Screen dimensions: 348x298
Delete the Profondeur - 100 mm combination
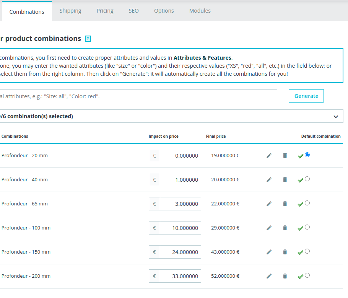coord(285,228)
